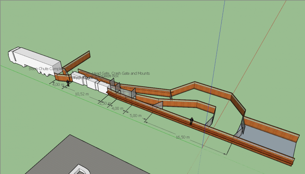The image size is (305, 174).
Task: Select the human figure standing on the long fence
Action: 191,121
